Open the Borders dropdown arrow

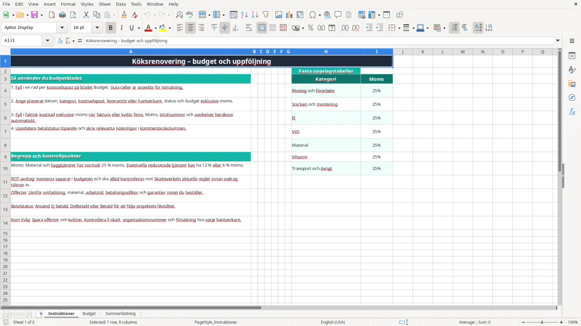click(x=399, y=28)
